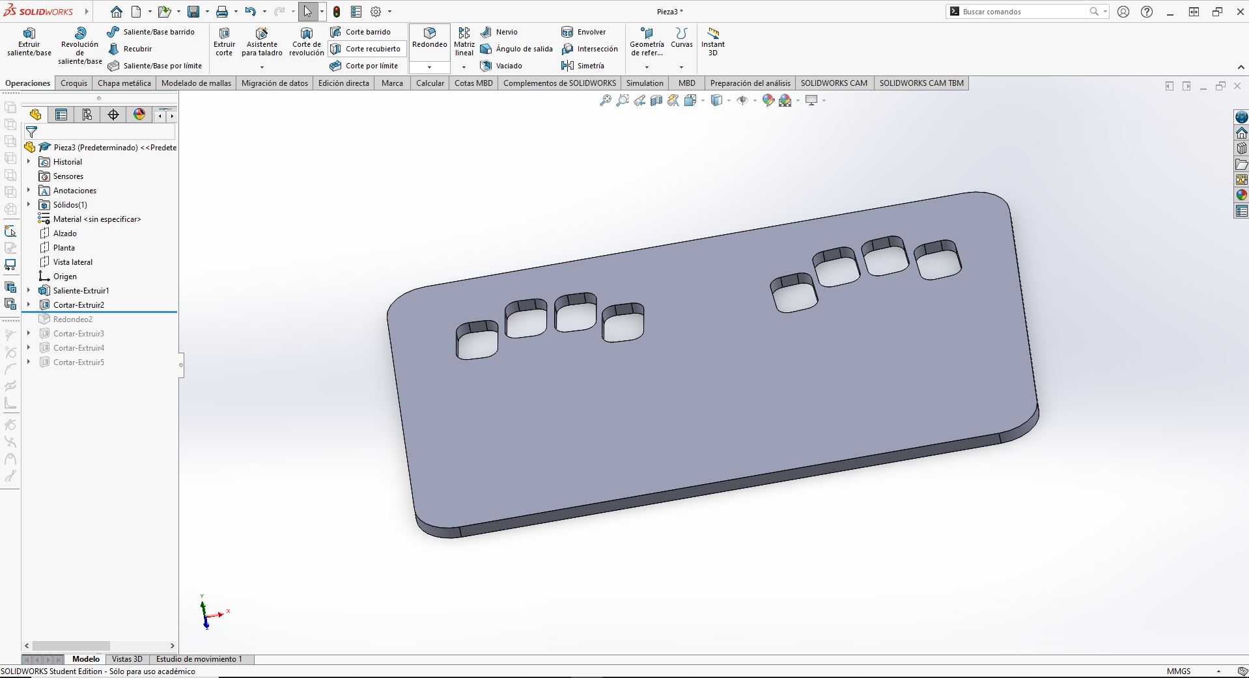
Task: Select the Simulation tab
Action: tap(645, 83)
